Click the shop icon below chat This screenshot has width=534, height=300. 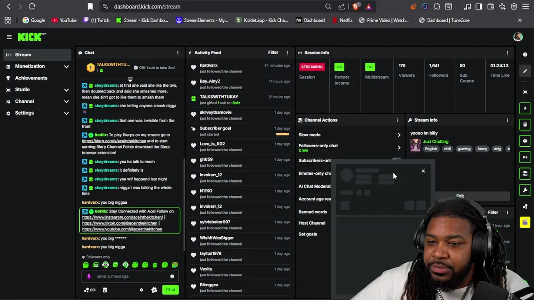[x=105, y=290]
